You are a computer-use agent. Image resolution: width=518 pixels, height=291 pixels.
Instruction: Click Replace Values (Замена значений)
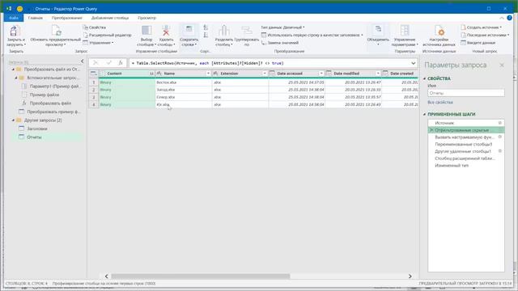point(280,43)
